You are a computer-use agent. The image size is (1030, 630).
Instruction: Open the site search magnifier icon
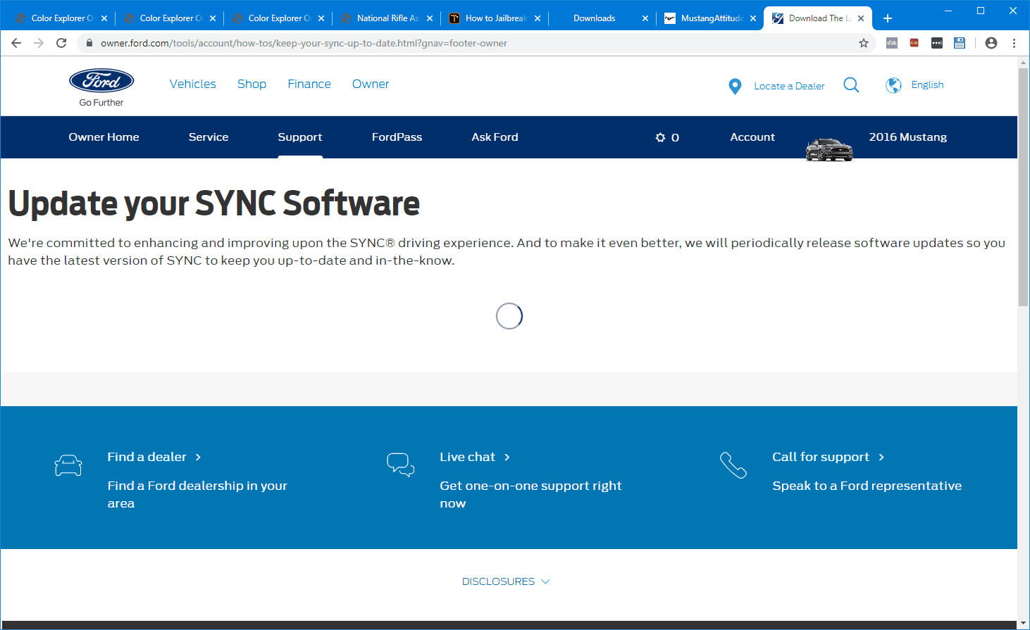[x=851, y=85]
